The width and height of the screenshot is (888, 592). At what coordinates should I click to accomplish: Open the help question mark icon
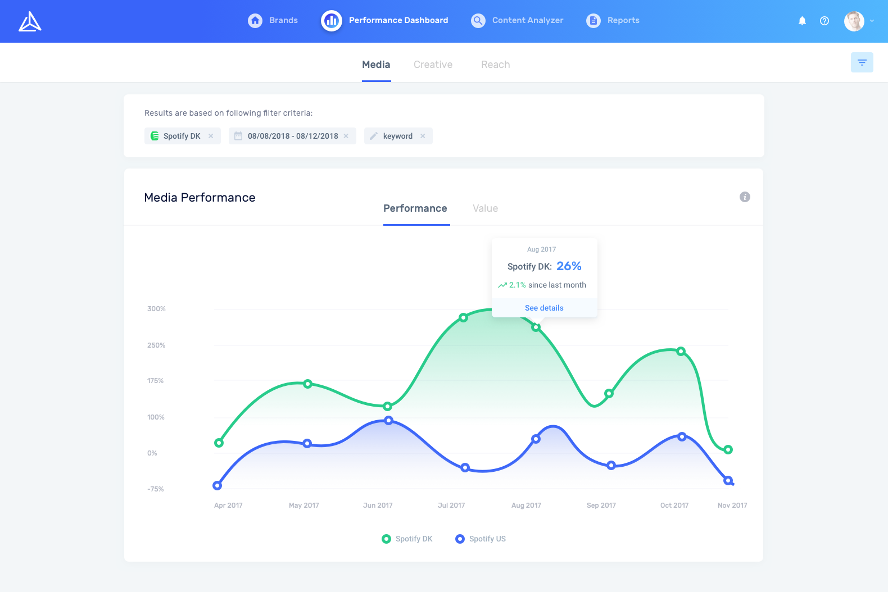[824, 21]
